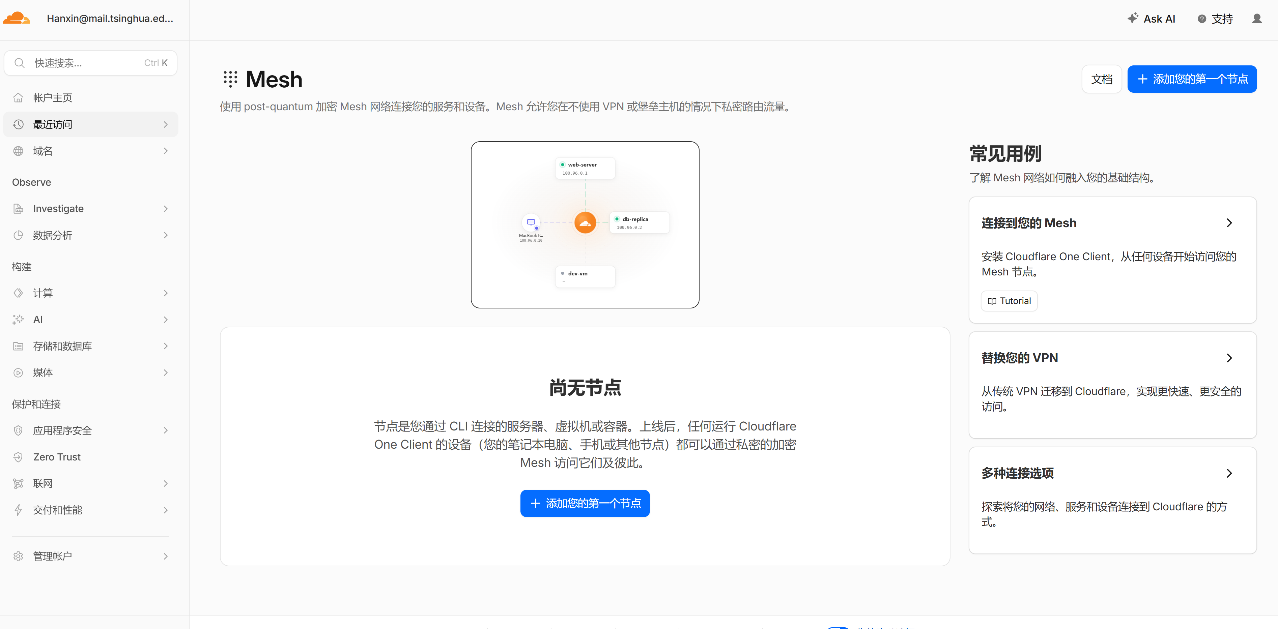Click the Tutorial book icon
1278x629 pixels.
992,301
